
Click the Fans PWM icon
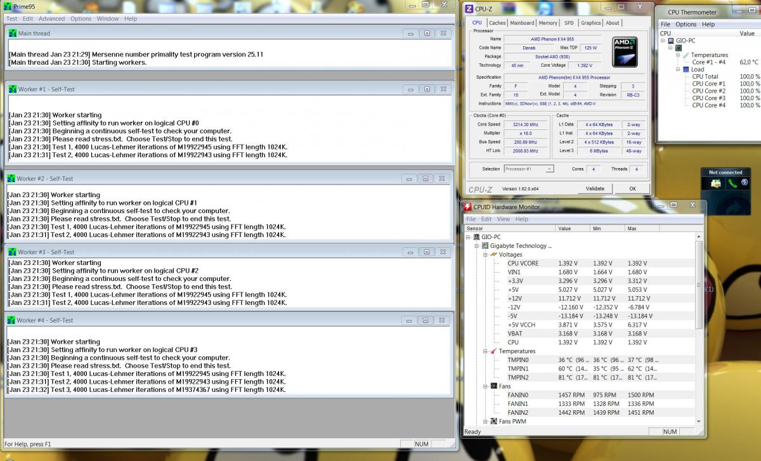coord(494,421)
